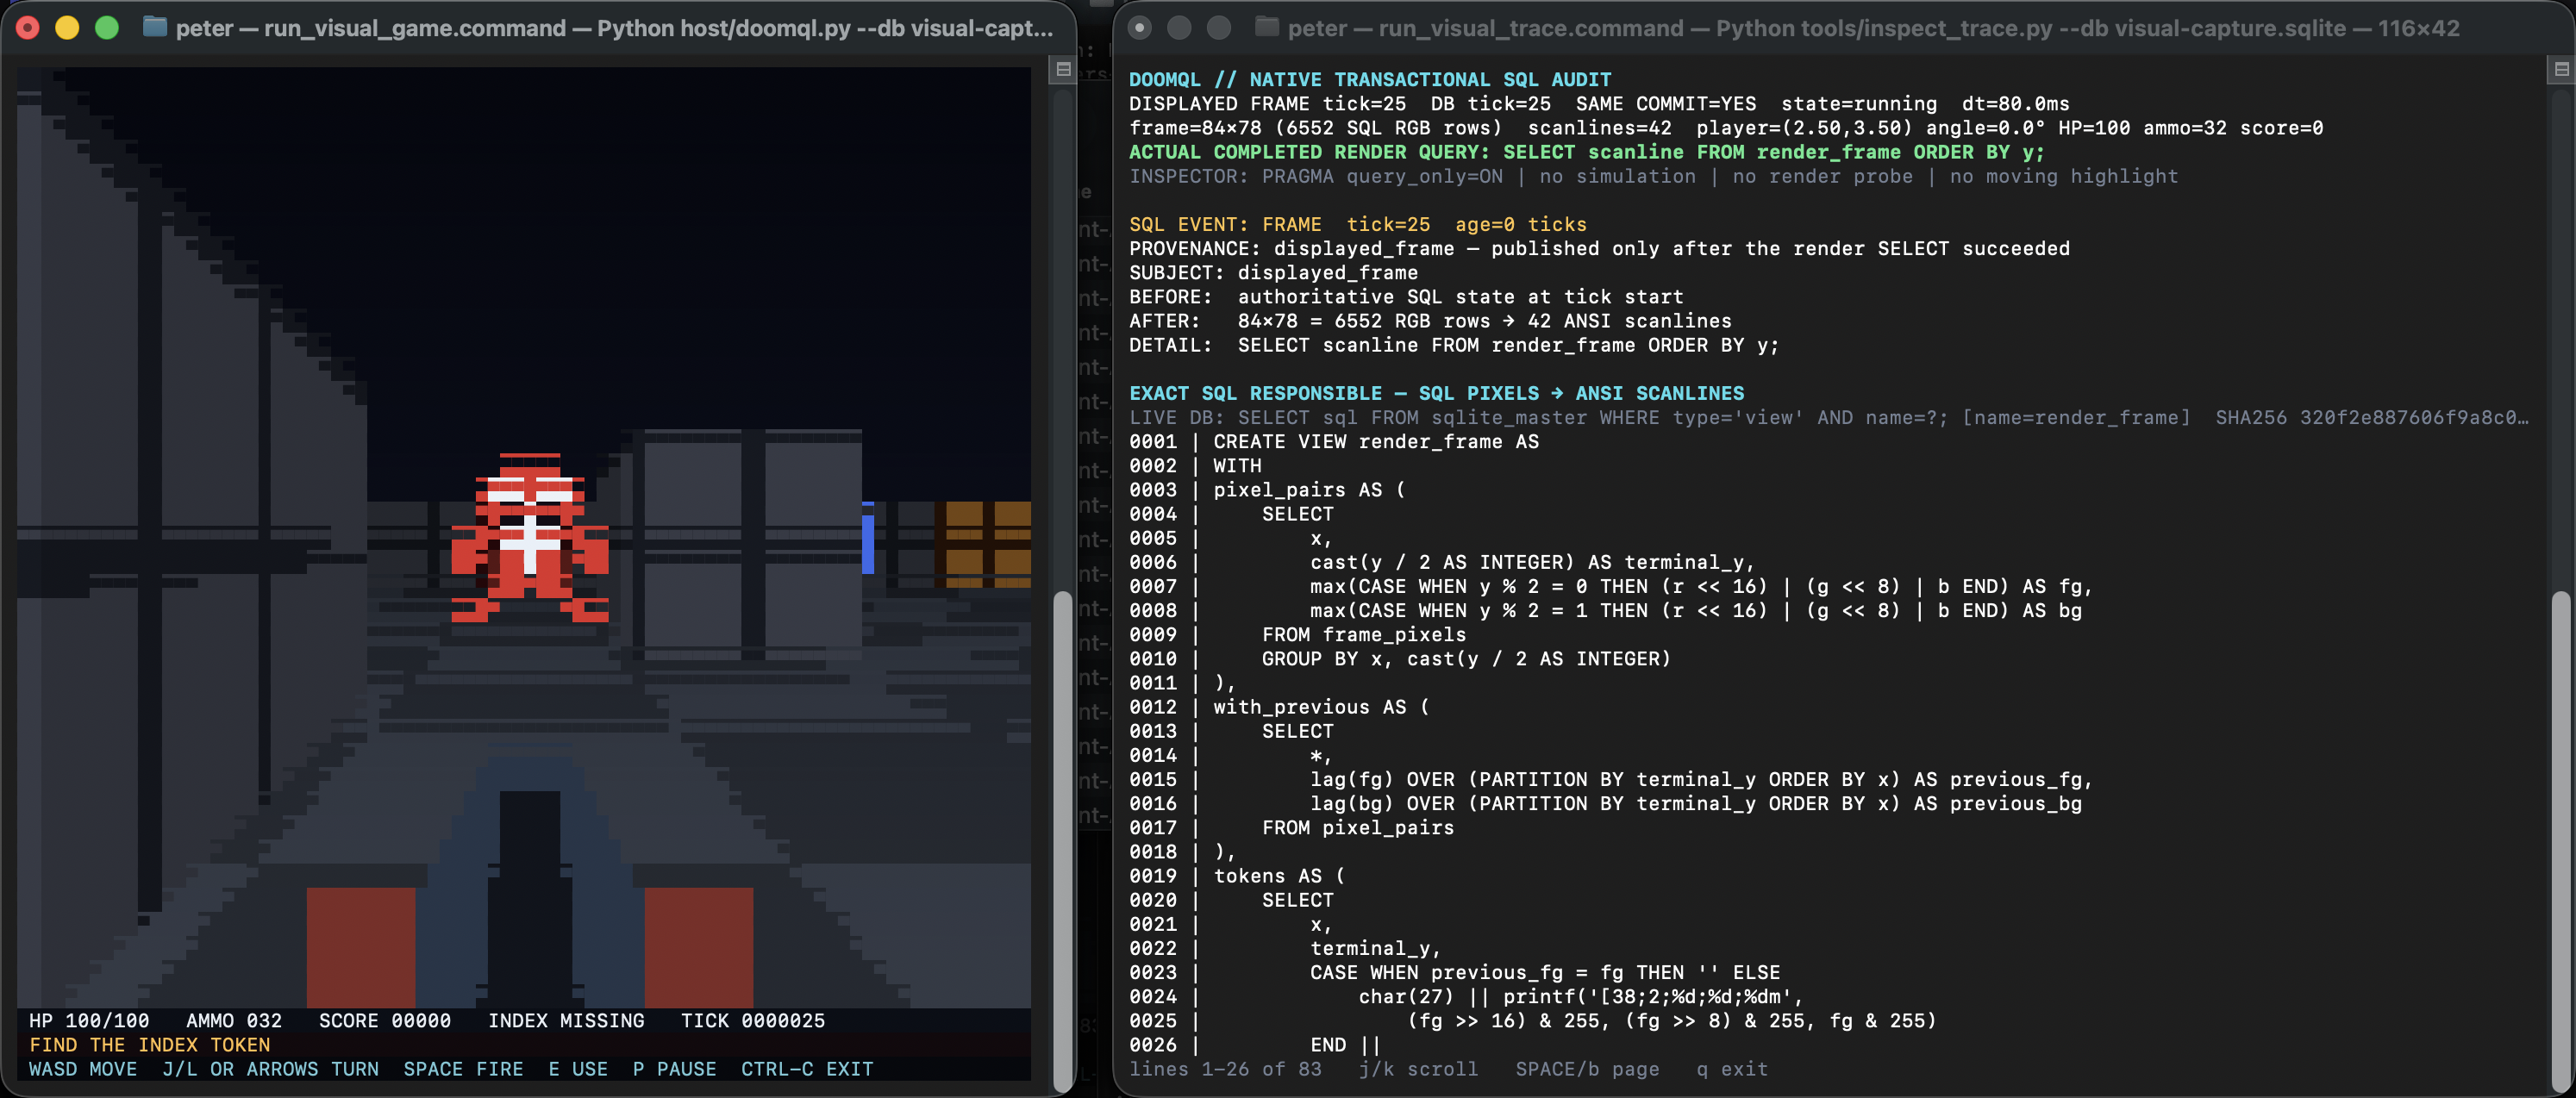Click the 'BEFORE: authoritative SQL state' line
2576x1098 pixels.
click(x=1406, y=297)
